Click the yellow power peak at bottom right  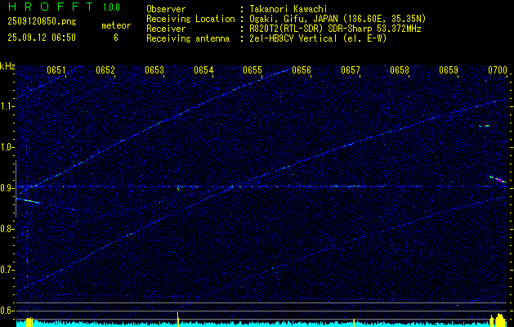click(495, 320)
